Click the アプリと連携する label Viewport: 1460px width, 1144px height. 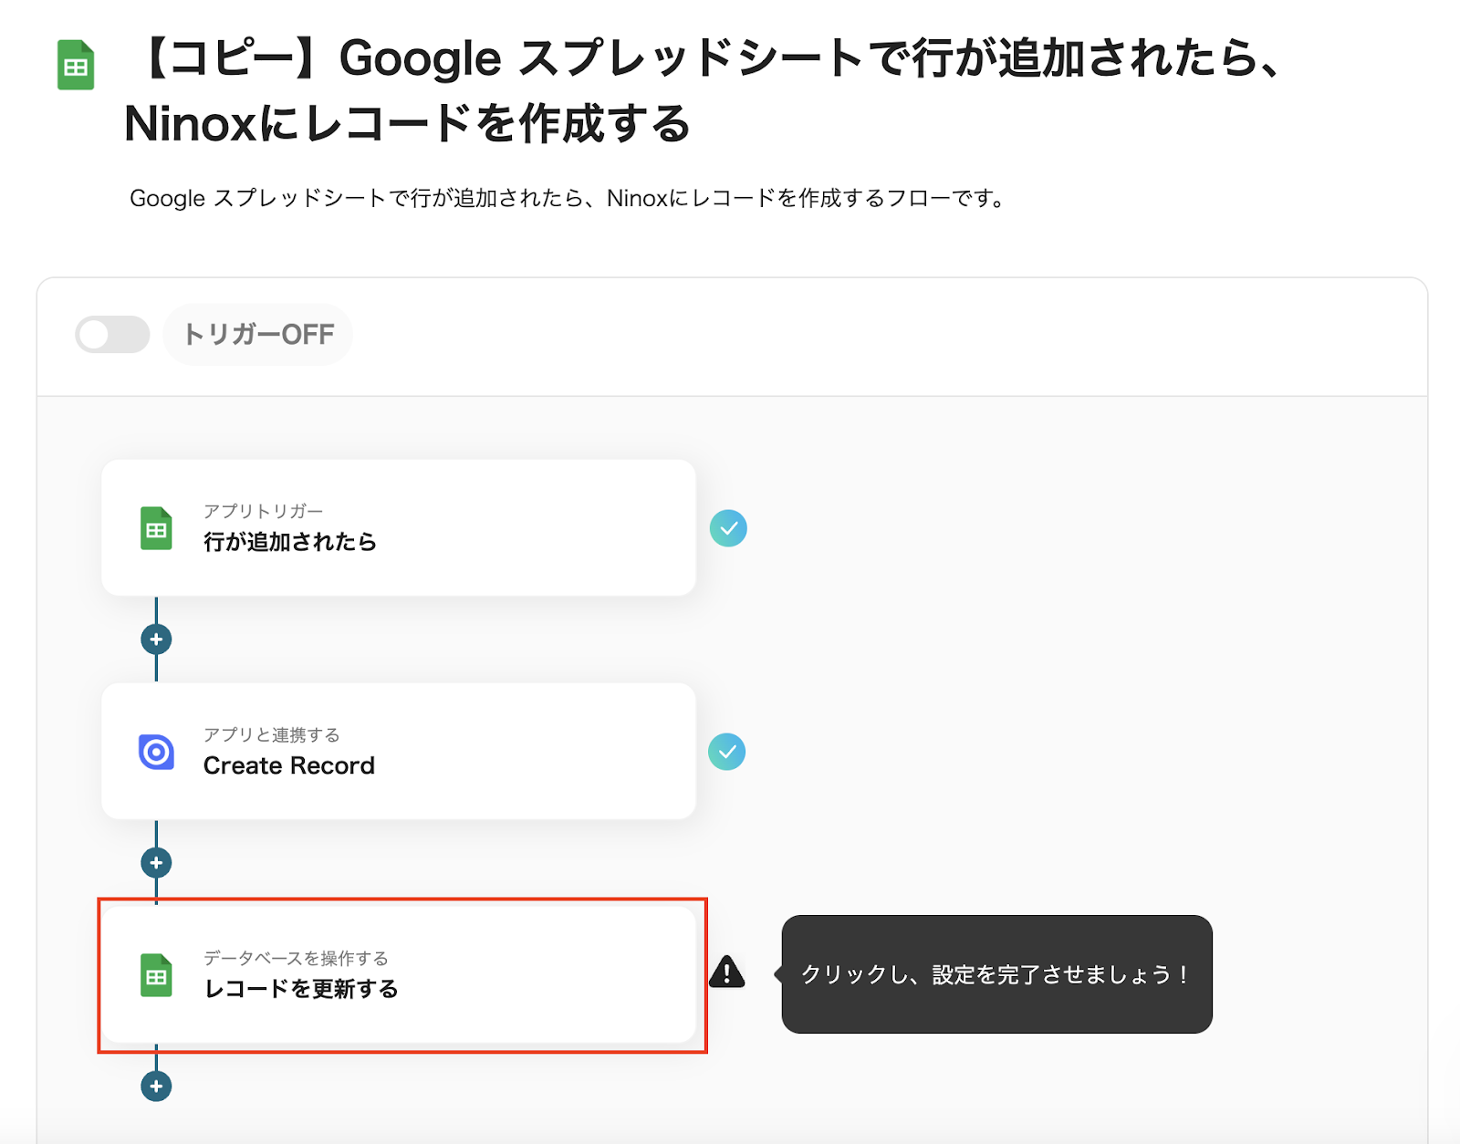(271, 735)
